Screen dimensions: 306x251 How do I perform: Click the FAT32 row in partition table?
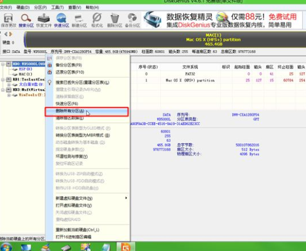pos(219,74)
